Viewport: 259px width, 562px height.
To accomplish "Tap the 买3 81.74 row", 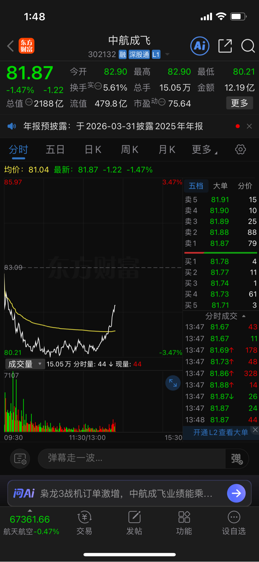I will 221,283.
